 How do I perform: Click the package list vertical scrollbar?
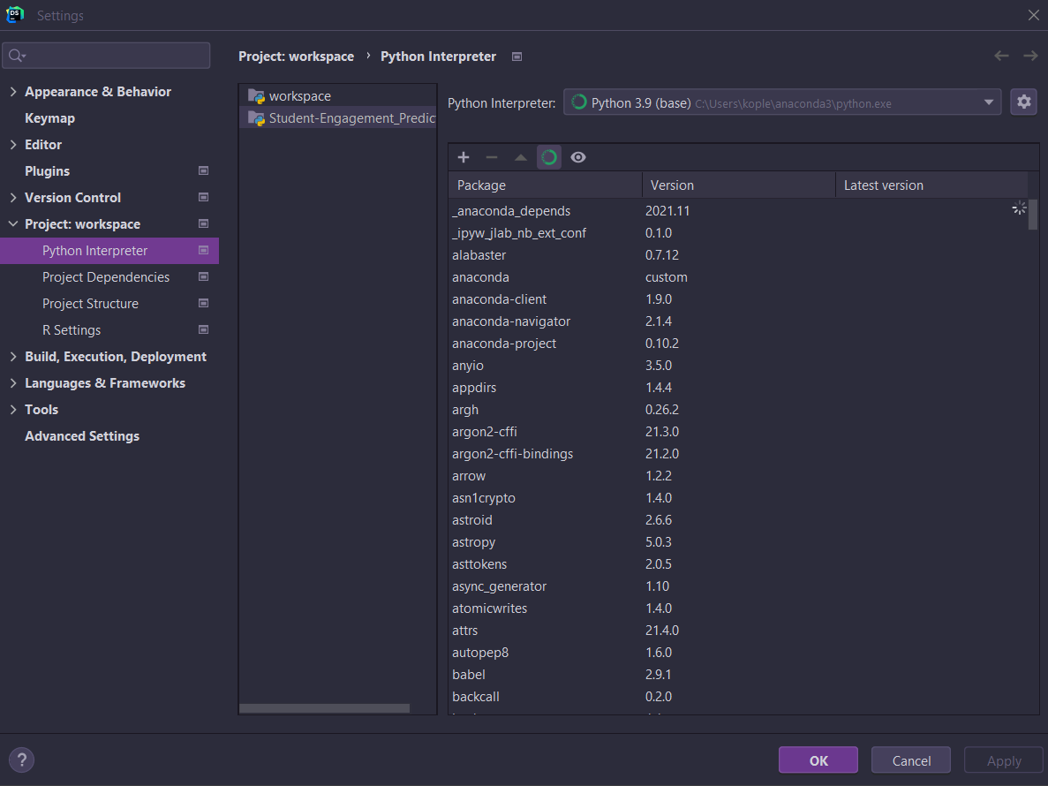pos(1033,215)
